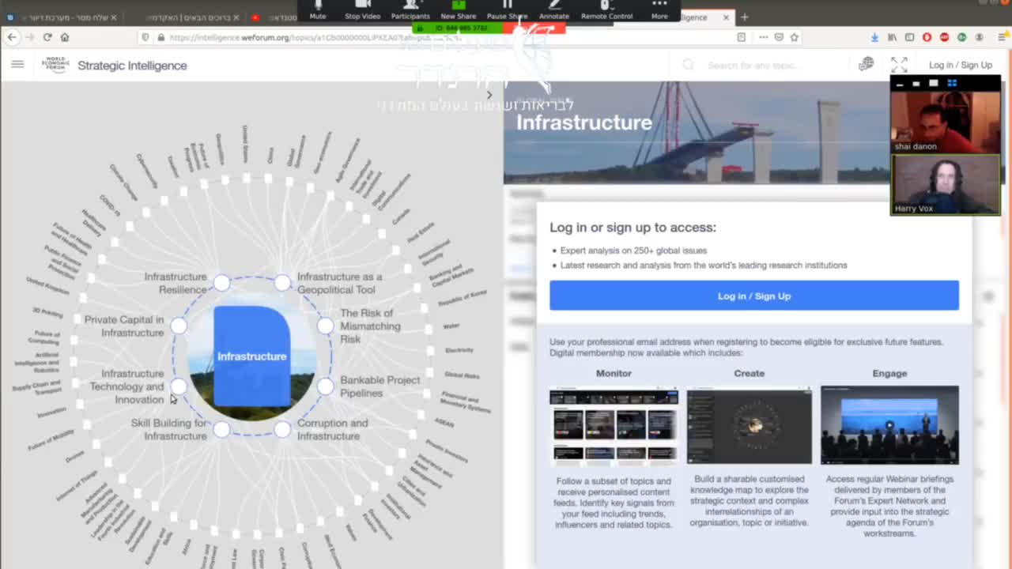
Task: Click the Global Risks outer topic label
Action: pyautogui.click(x=462, y=375)
